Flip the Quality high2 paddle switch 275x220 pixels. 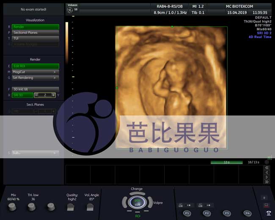click(x=71, y=207)
